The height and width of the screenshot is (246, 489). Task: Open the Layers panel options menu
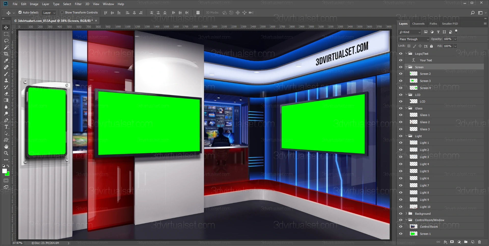(x=485, y=23)
